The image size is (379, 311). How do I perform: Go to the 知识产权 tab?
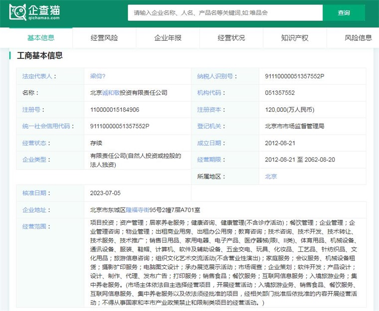pyautogui.click(x=295, y=38)
